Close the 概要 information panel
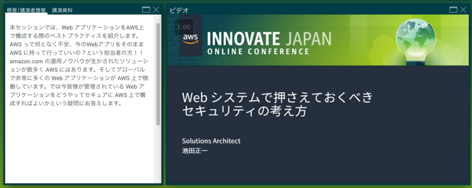472x188 pixels. 156,10
